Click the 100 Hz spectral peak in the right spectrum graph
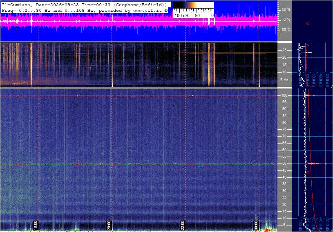 pyautogui.click(x=311, y=95)
